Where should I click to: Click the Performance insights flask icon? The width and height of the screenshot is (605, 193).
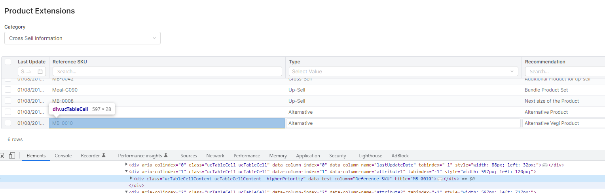[166, 156]
